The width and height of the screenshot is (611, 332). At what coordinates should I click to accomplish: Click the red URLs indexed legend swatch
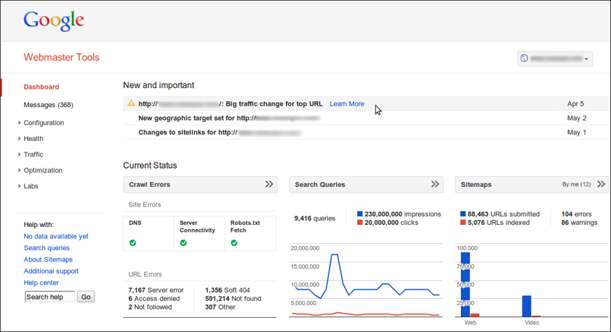[463, 222]
